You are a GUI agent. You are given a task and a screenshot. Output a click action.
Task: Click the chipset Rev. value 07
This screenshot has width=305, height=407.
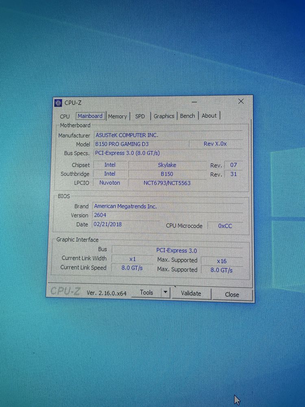coord(233,165)
